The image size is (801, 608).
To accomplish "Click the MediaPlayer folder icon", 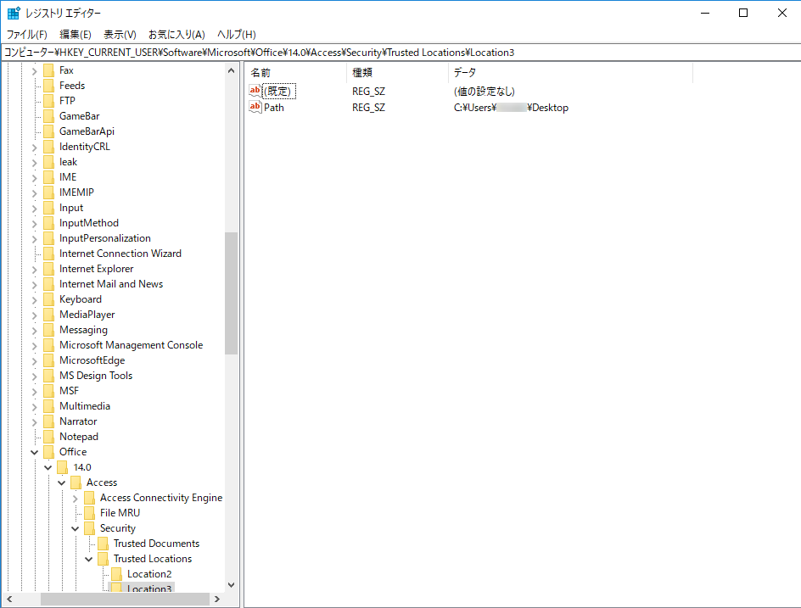I will (x=49, y=315).
